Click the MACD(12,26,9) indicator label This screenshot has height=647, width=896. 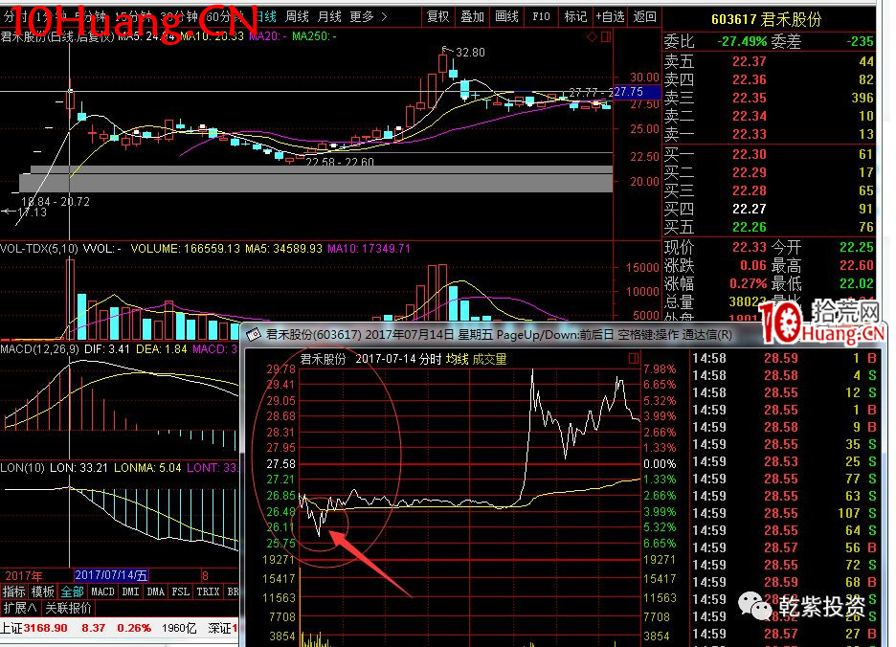point(39,348)
